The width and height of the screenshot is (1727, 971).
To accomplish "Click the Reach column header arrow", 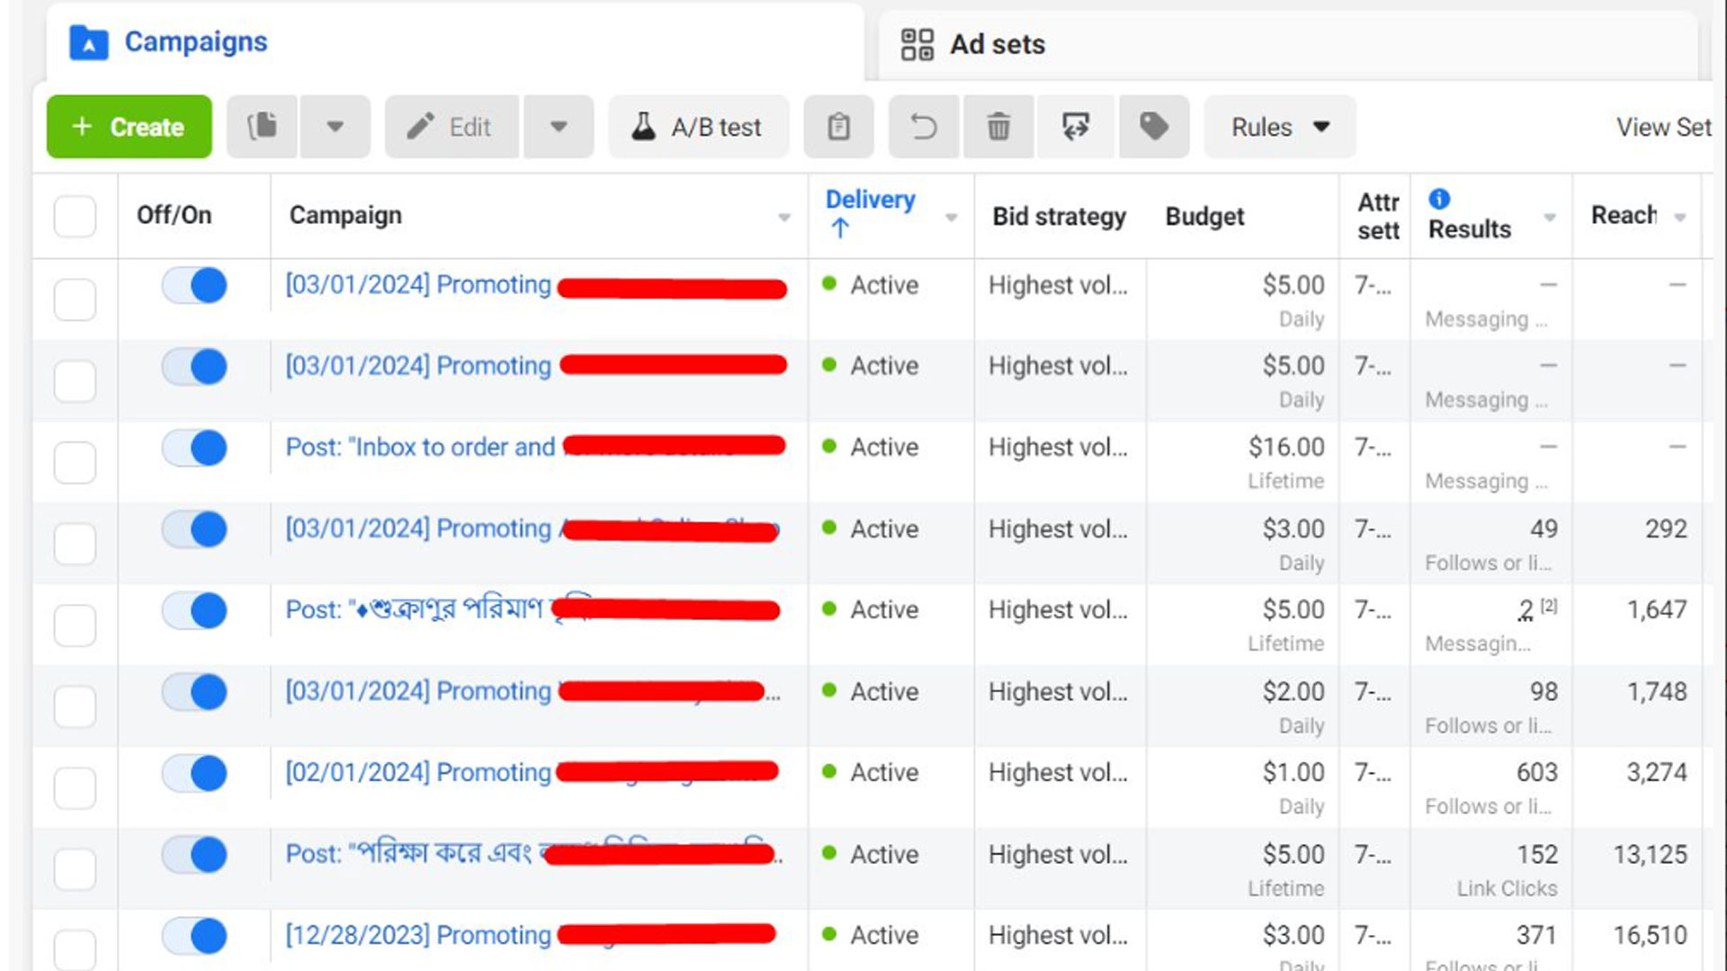I will [1679, 217].
